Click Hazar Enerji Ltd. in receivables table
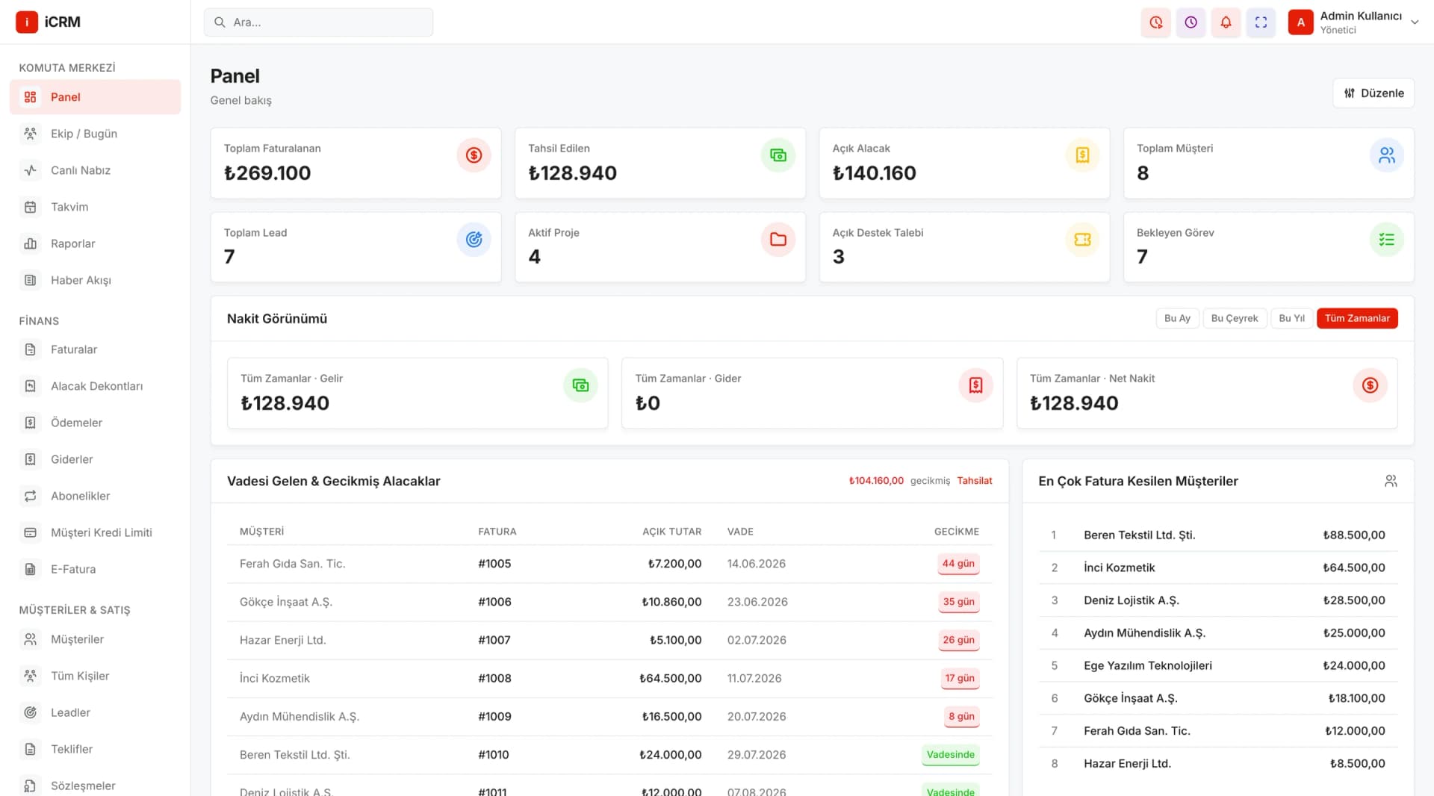 click(x=282, y=640)
